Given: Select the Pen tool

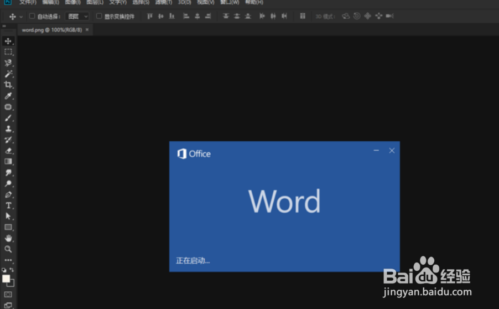Looking at the screenshot, I should (8, 194).
